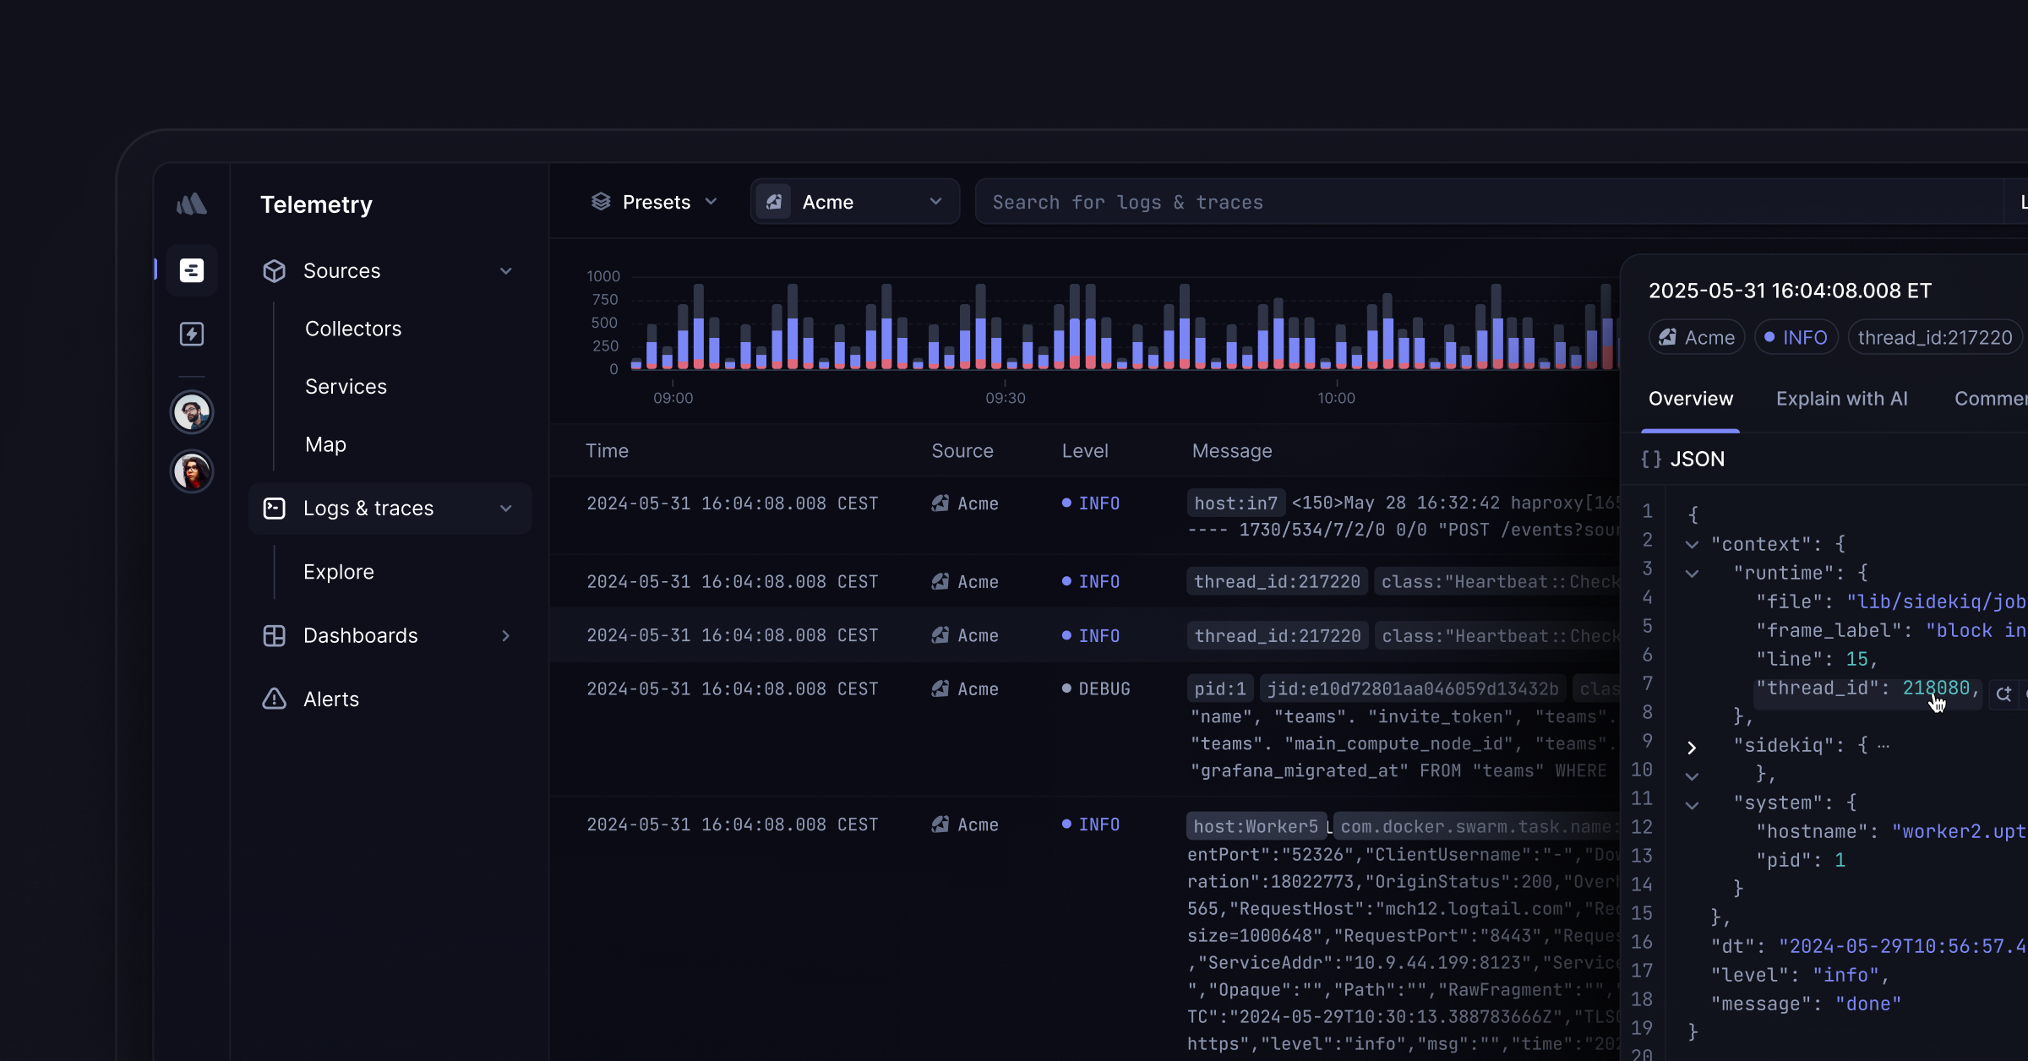The width and height of the screenshot is (2028, 1061).
Task: Open the Telemetry icon in the rail
Action: tap(192, 270)
